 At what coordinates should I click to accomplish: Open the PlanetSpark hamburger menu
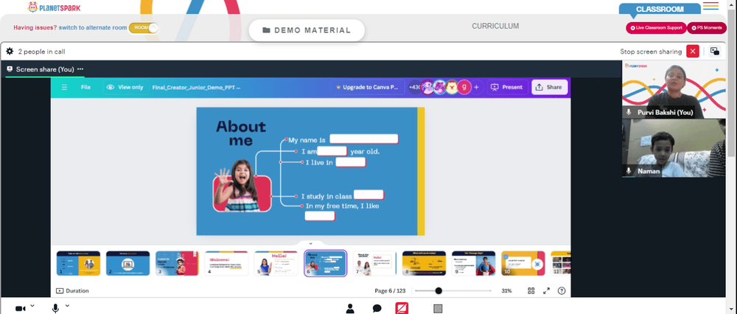[x=710, y=6]
